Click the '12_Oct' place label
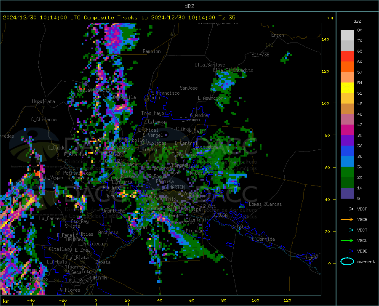379x306 pixels. [x=208, y=206]
